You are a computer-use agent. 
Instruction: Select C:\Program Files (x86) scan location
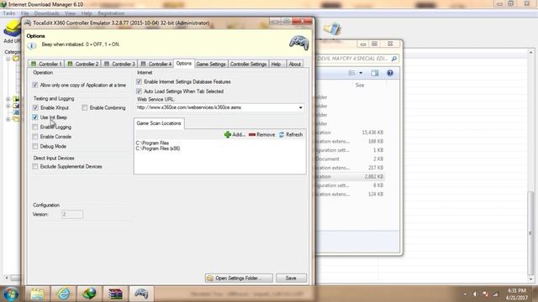(158, 148)
